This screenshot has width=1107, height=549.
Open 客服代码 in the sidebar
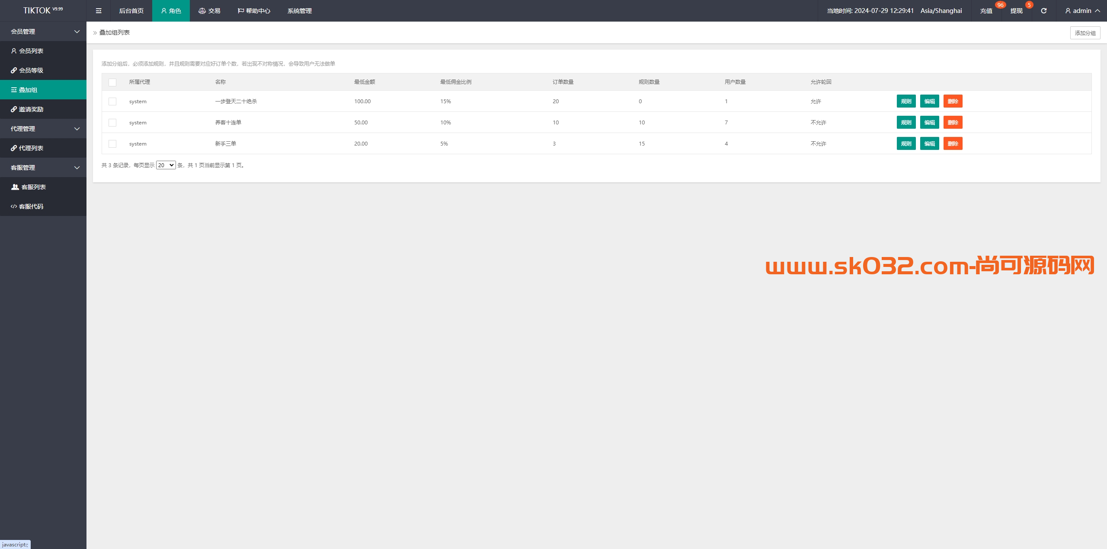43,206
